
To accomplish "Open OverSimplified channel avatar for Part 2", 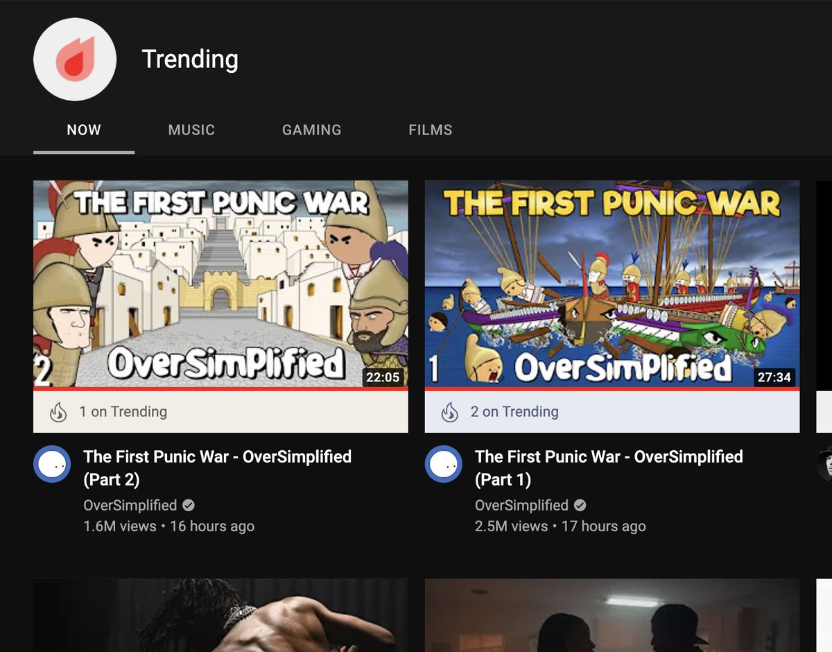I will pos(52,464).
